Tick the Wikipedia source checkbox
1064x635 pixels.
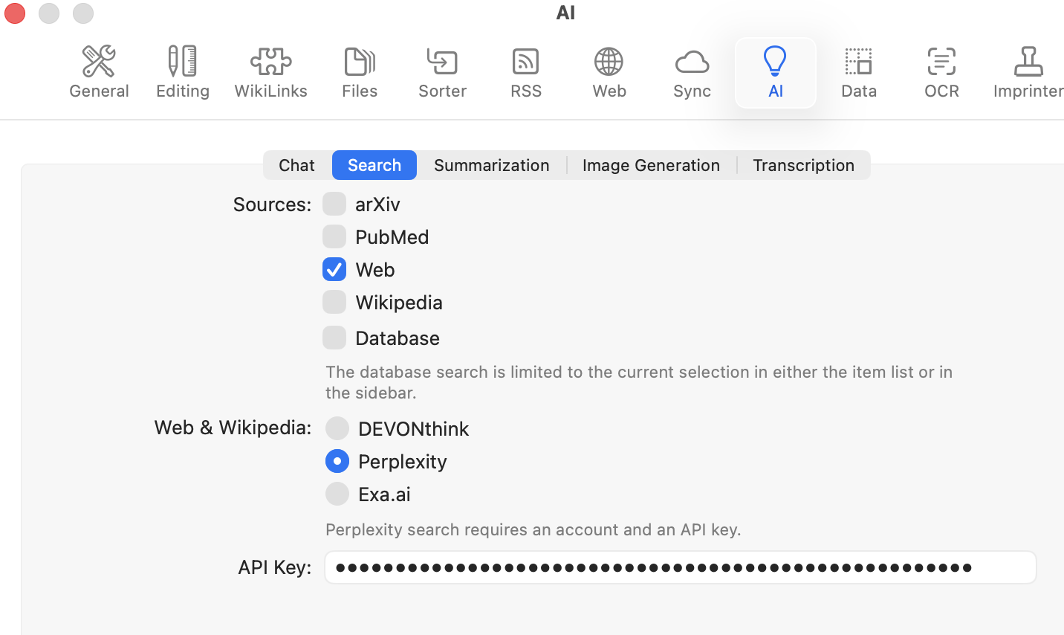point(334,302)
